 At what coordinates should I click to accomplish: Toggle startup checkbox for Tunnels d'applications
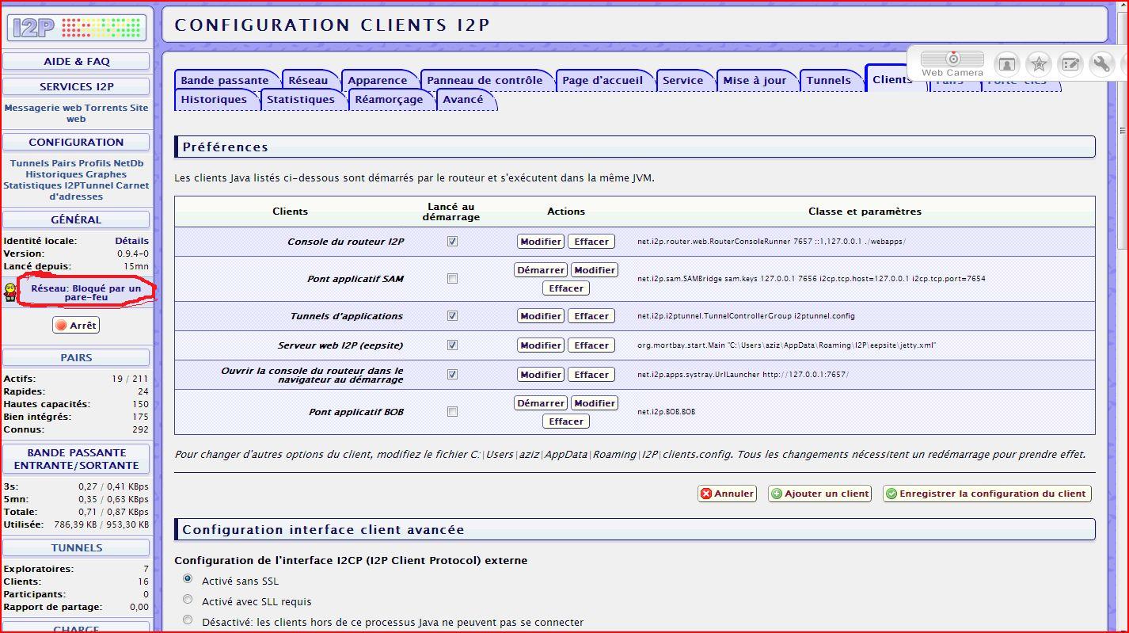[x=452, y=316]
